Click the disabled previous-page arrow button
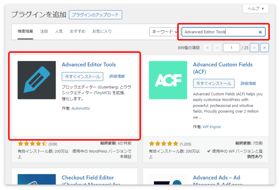 (x=217, y=48)
